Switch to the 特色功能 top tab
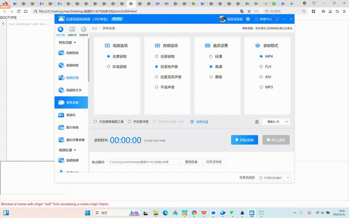Viewport: 349px width, 218px height. pos(60,31)
